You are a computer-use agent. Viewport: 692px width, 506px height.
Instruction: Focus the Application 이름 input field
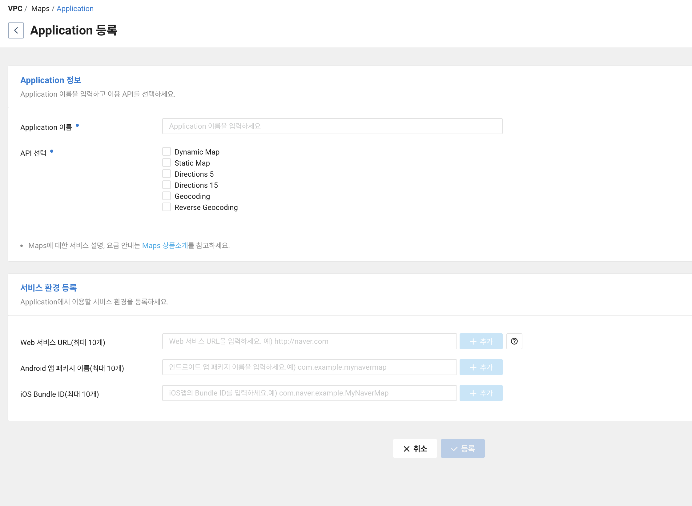[332, 126]
